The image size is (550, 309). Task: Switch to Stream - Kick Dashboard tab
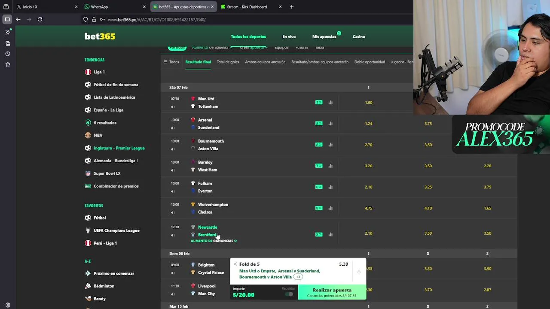251,7
